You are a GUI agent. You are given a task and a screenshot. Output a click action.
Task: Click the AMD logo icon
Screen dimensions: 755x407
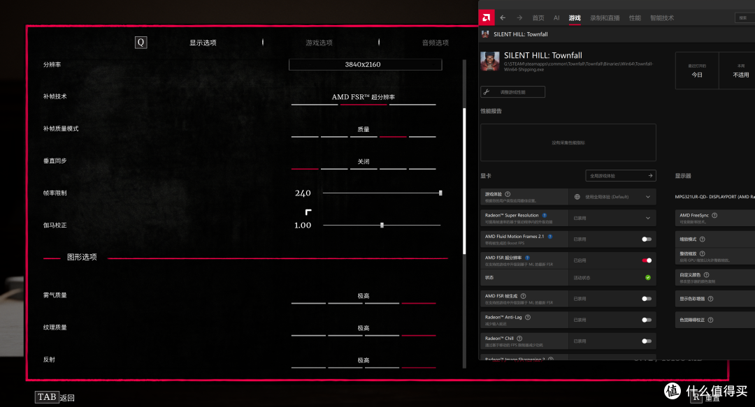click(487, 17)
